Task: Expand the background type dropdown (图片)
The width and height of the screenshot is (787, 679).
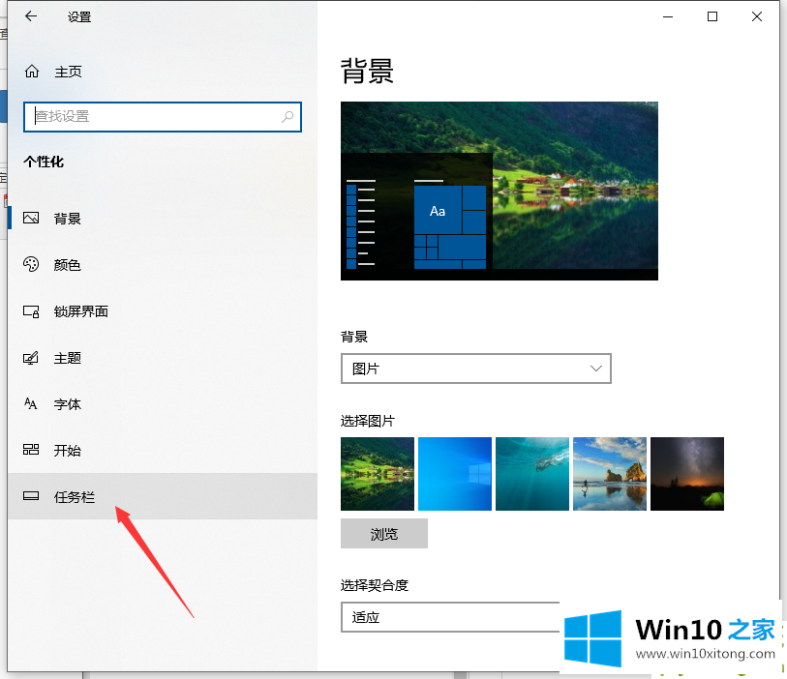Action: [x=474, y=369]
